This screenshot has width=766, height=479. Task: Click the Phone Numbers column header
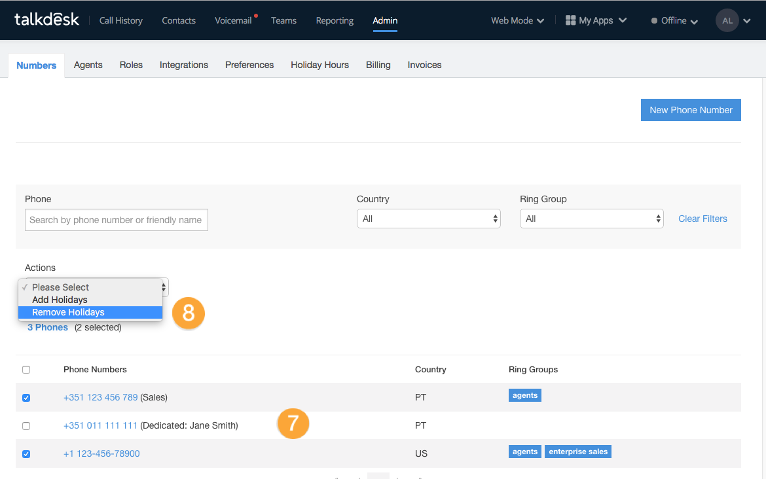96,370
